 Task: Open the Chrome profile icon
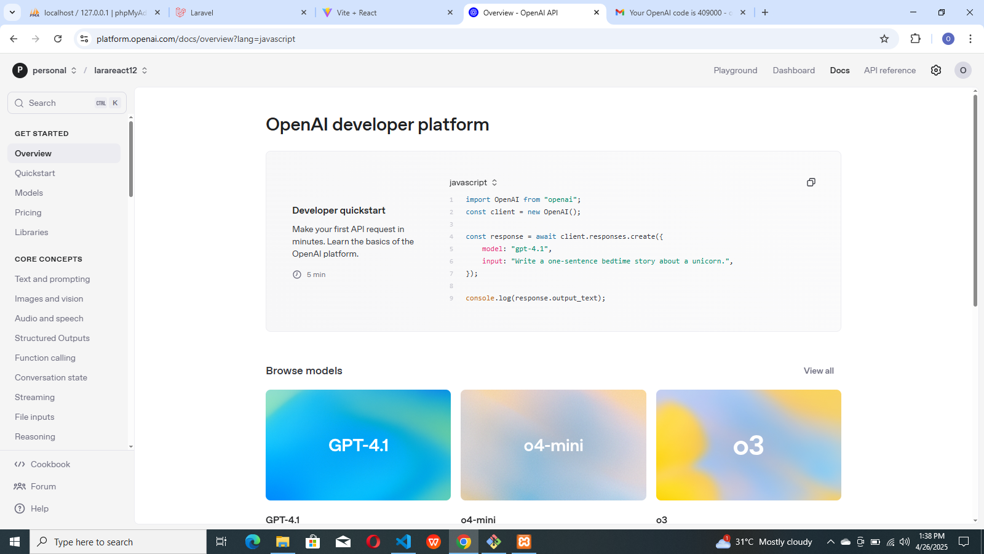click(948, 39)
